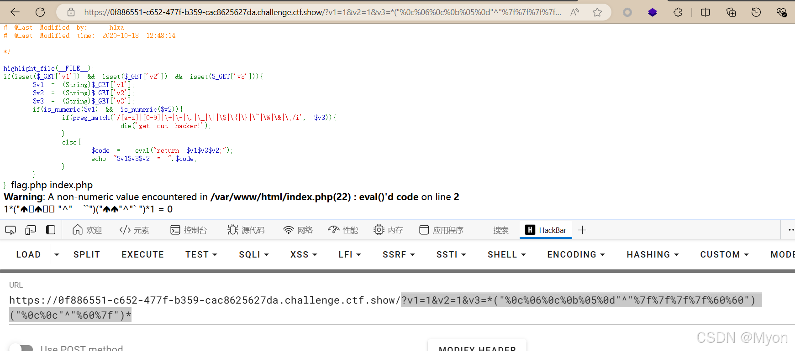Viewport: 795px width, 351px height.
Task: Click the 'flag.php index.php' output text
Action: [52, 185]
